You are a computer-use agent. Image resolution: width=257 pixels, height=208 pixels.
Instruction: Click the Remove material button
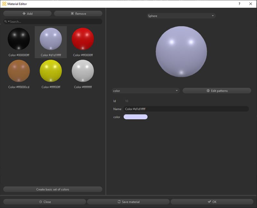click(78, 13)
